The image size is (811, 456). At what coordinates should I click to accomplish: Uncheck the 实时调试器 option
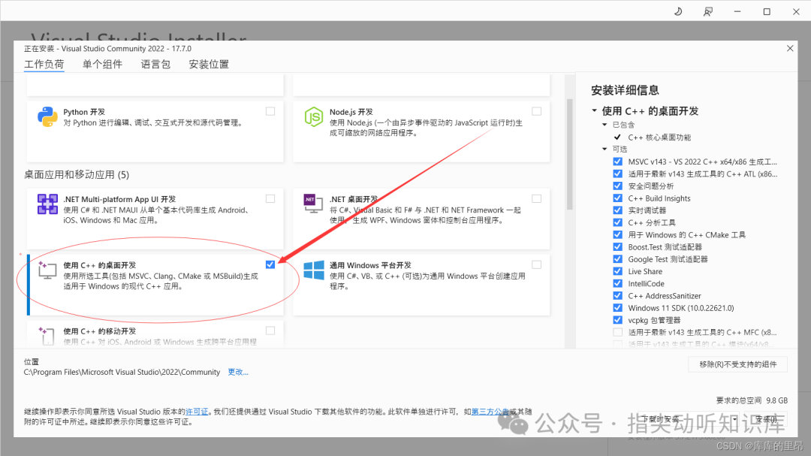tap(617, 210)
